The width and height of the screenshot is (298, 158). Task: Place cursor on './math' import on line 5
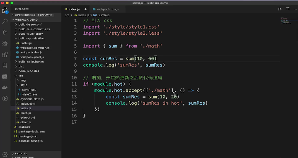tap(151, 46)
